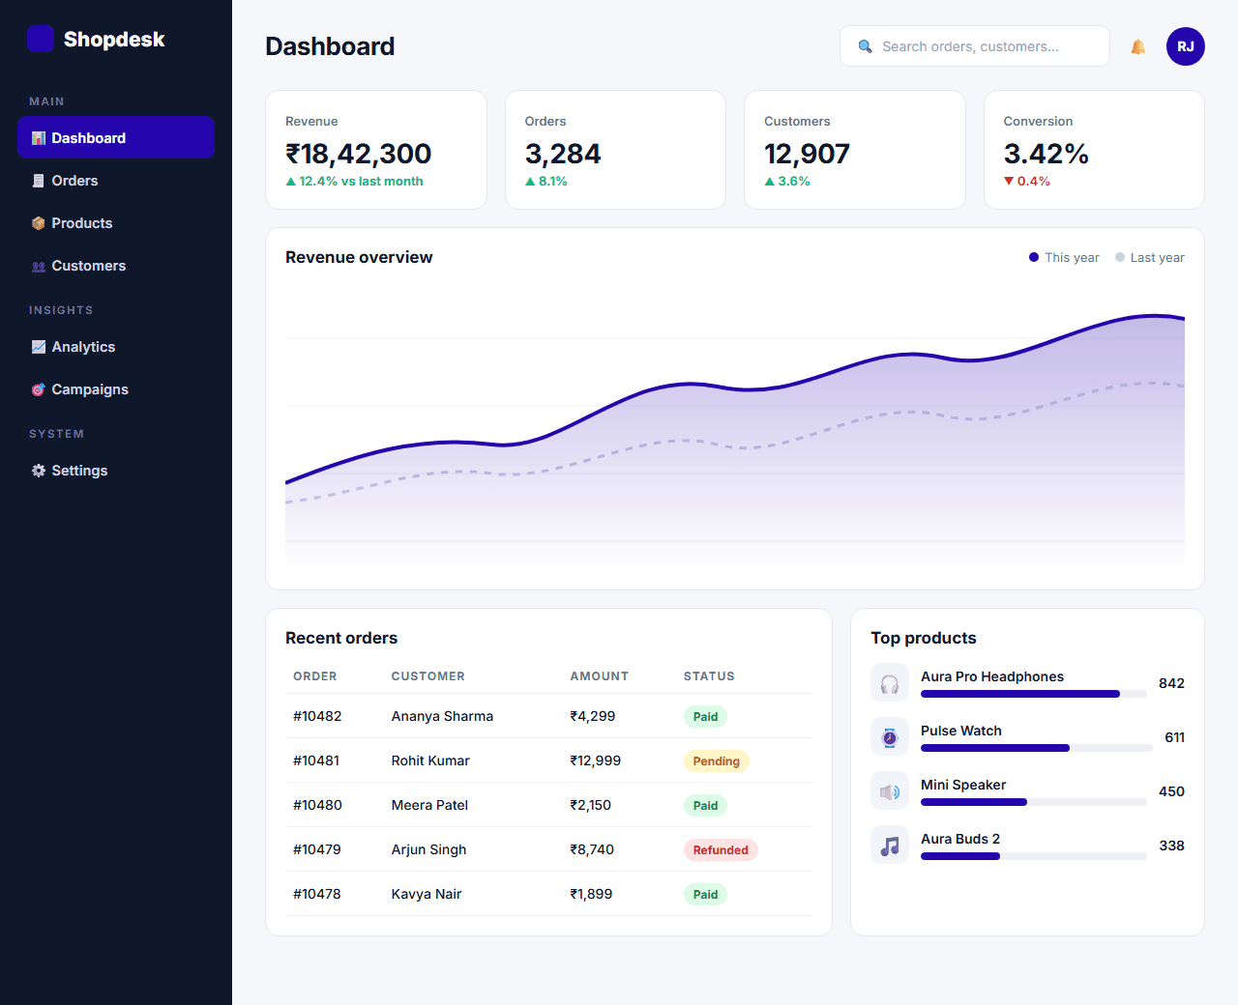
Task: Click the Dashboard bar-chart icon in sidebar
Action: click(39, 138)
